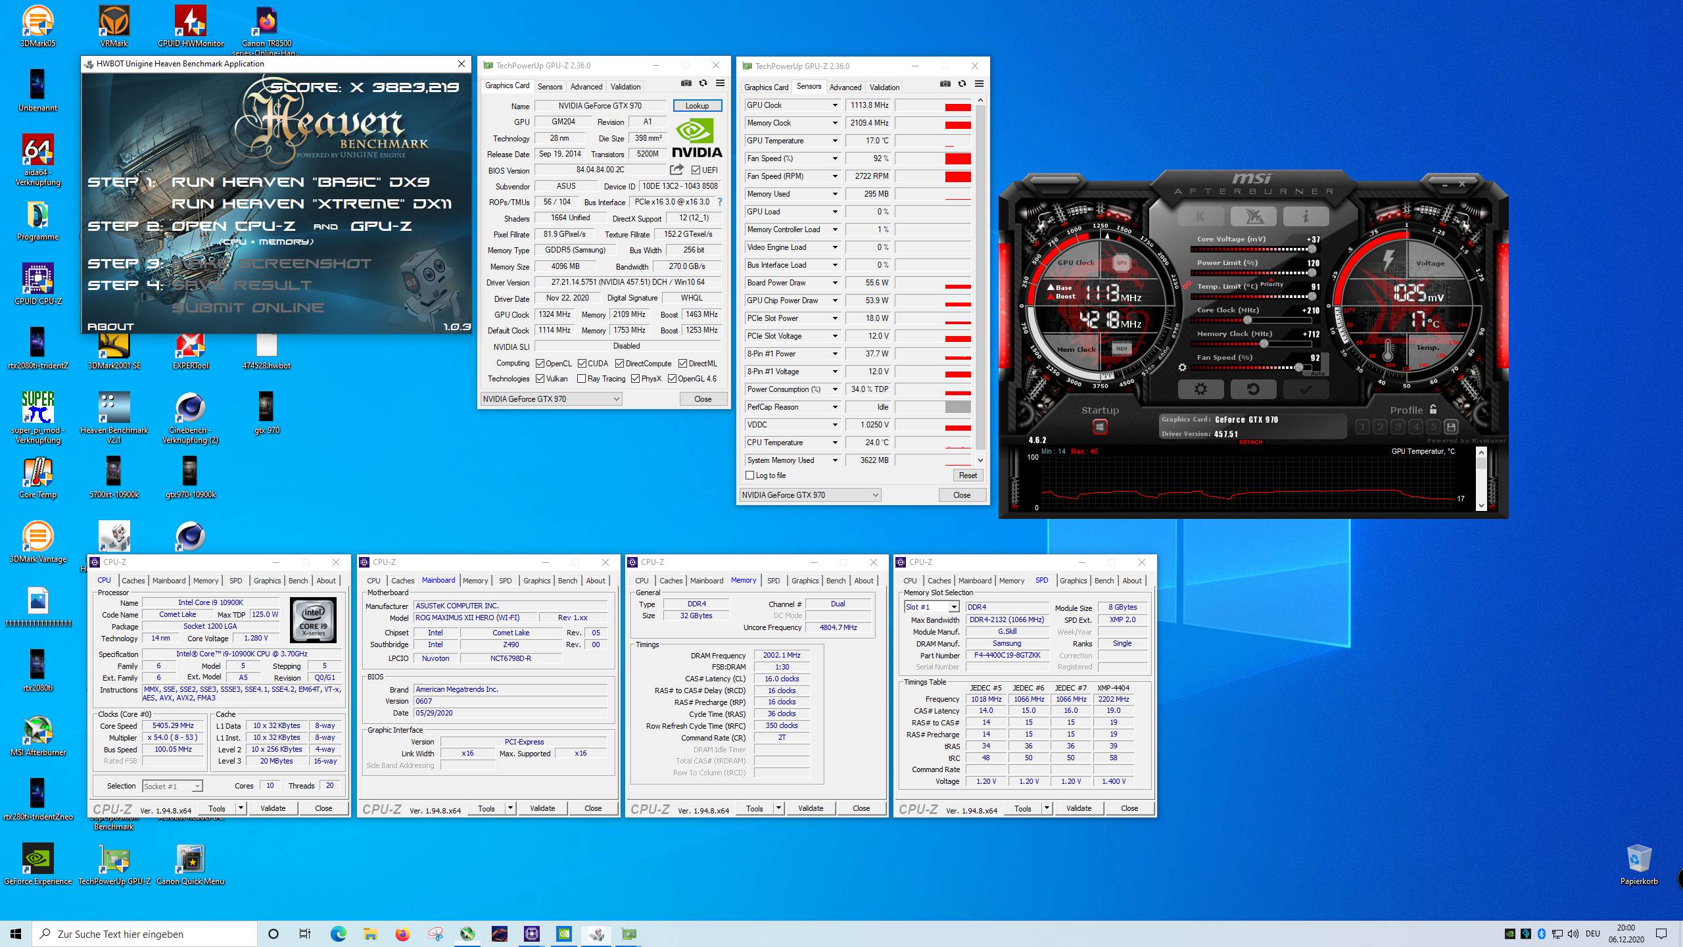
Task: Launch MSI Afterburner desktop shortcut
Action: click(37, 735)
